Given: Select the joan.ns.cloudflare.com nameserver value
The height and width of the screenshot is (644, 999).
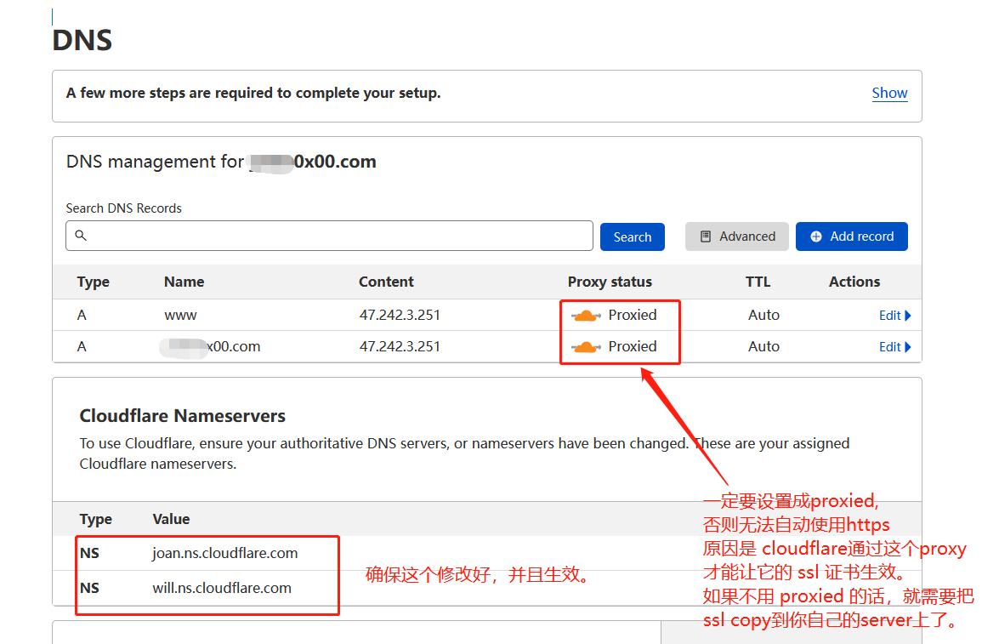Looking at the screenshot, I should (224, 553).
